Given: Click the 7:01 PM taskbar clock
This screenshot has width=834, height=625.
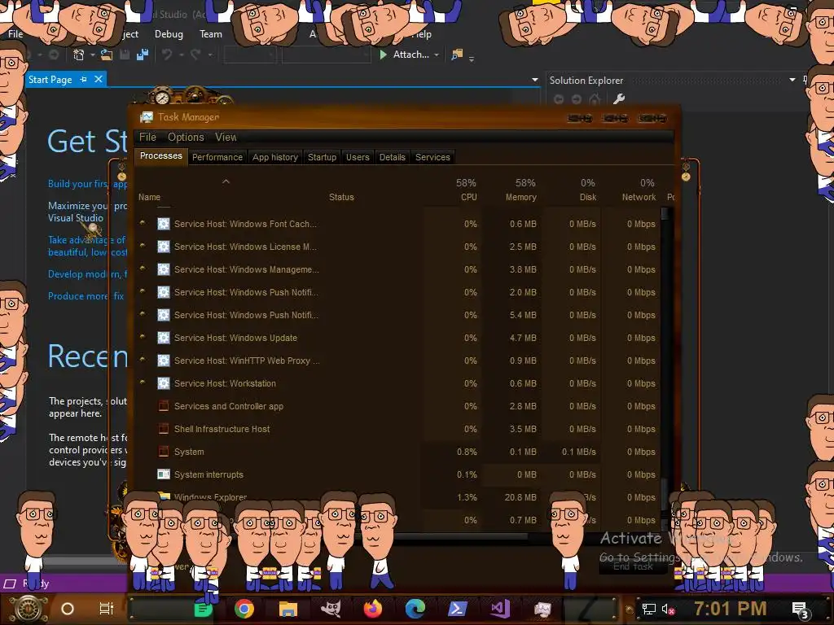Looking at the screenshot, I should click(x=730, y=609).
